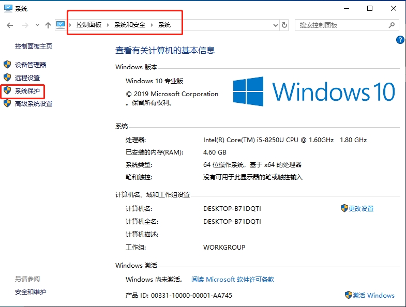
Task: Click 激活 Windows link
Action: click(373, 295)
